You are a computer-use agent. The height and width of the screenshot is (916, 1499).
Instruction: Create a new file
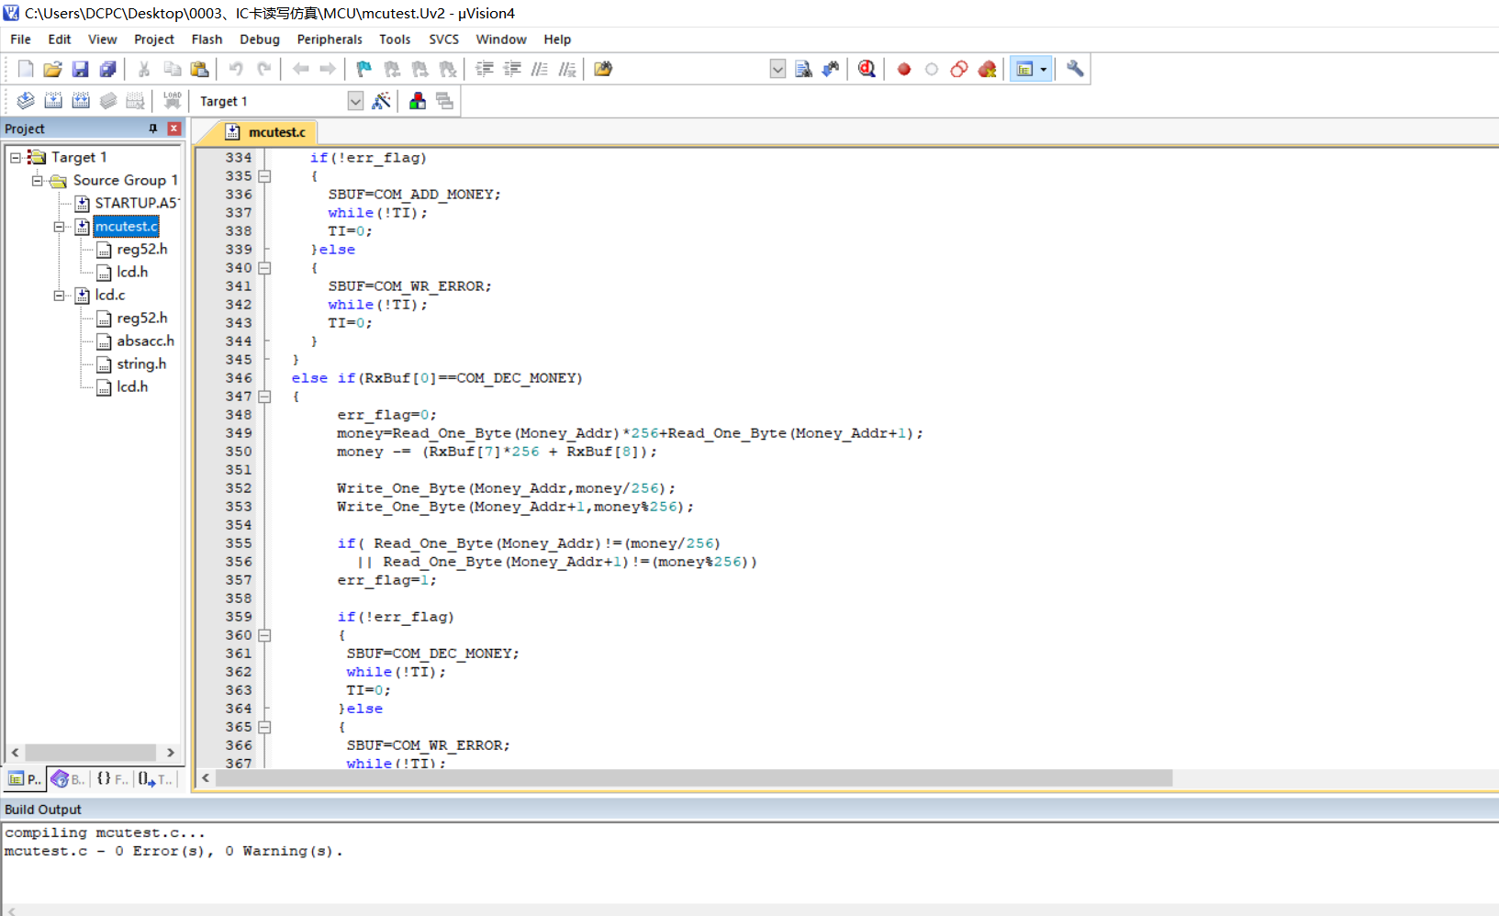(26, 69)
